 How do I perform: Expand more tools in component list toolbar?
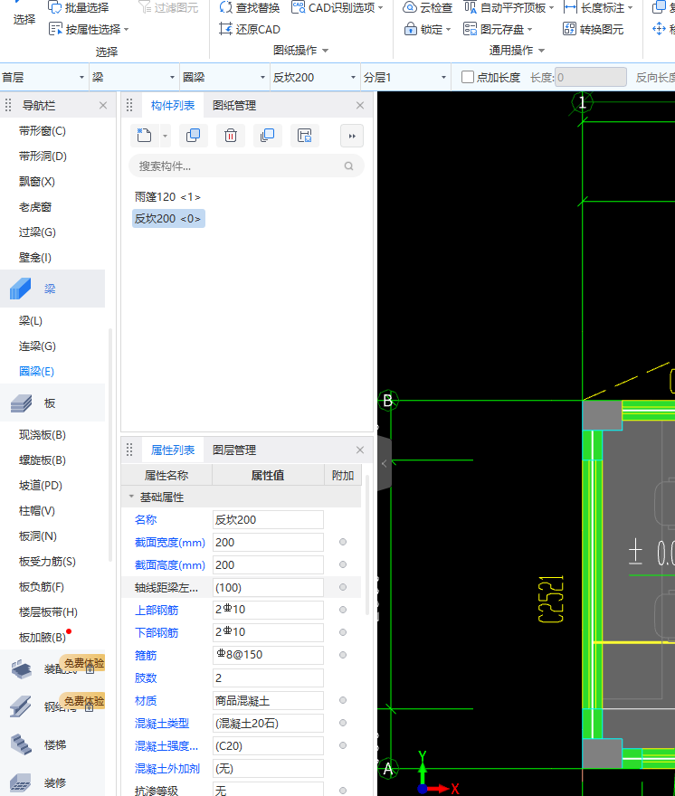pyautogui.click(x=351, y=136)
